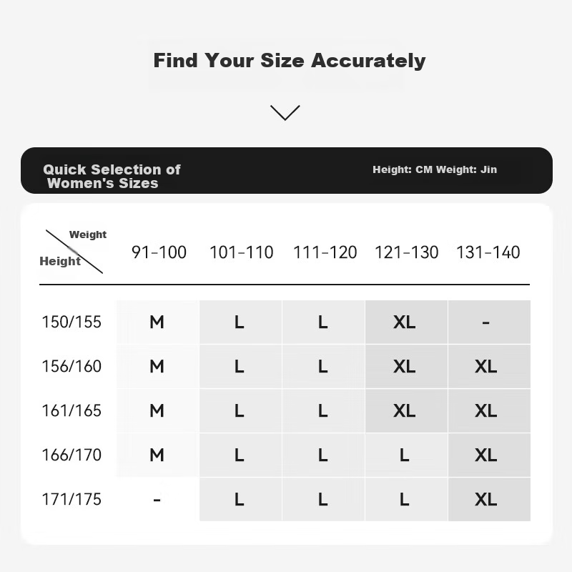Viewport: 572px width, 572px height.
Task: Click the M cell in 150/155 row
Action: [x=157, y=322]
